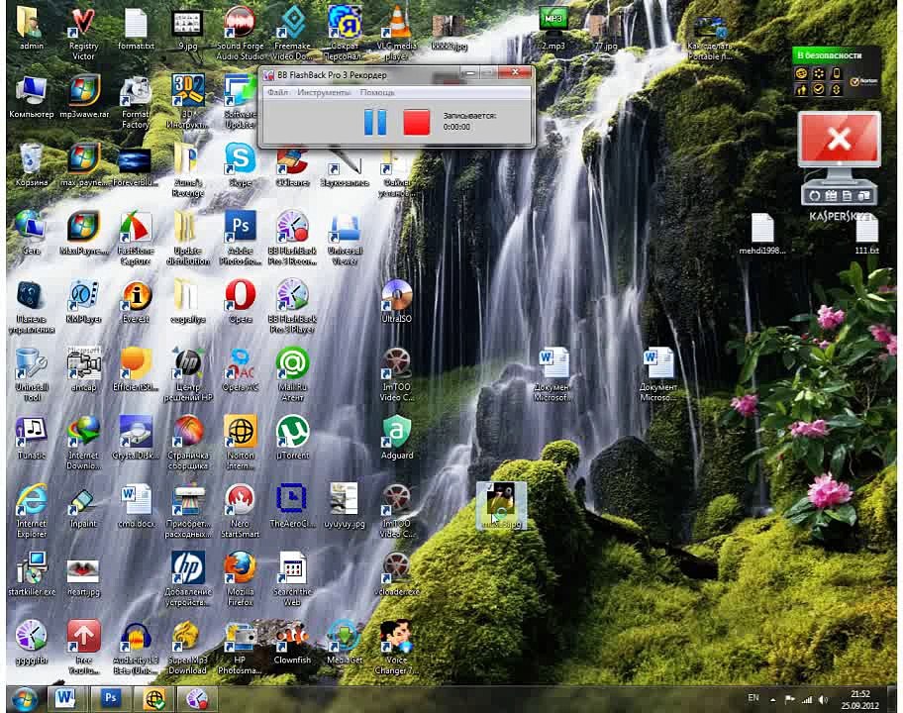Screen dimensions: 903x713
Task: Select the Skype desktop shortcut
Action: (x=241, y=165)
